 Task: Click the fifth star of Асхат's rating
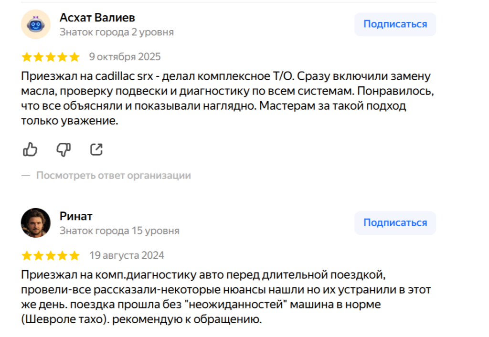[74, 57]
